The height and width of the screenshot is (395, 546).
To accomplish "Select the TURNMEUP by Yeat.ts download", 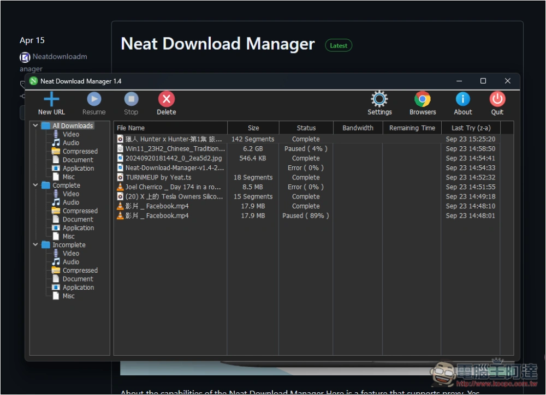I will point(158,177).
